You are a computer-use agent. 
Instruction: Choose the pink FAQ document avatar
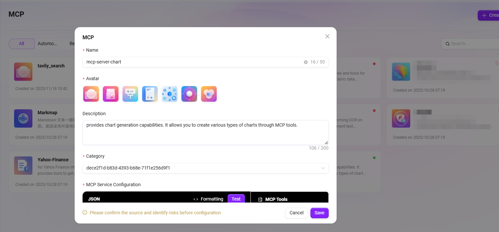click(111, 94)
